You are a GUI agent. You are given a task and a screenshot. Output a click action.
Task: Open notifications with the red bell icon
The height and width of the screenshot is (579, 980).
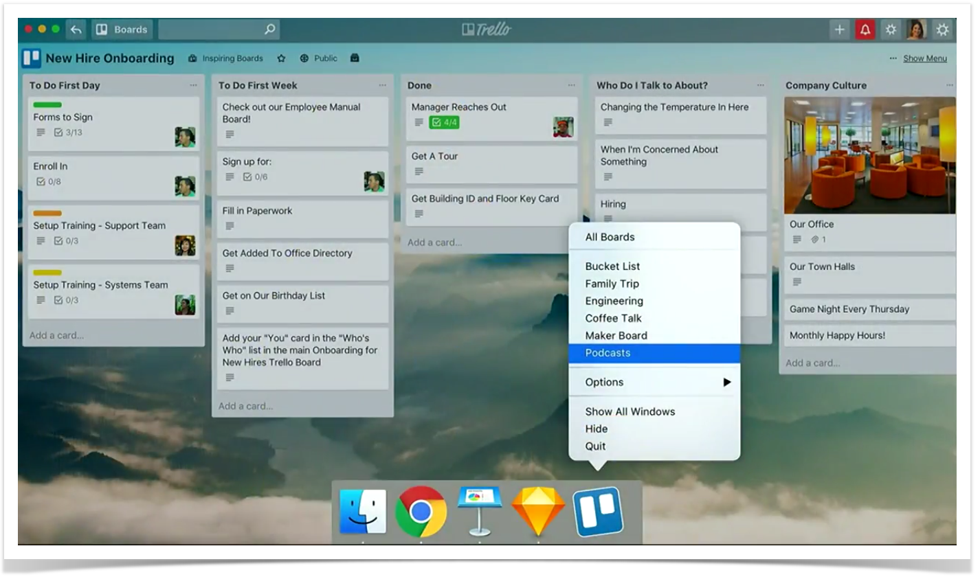(865, 30)
